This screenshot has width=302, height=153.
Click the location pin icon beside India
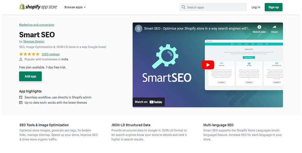(21, 59)
